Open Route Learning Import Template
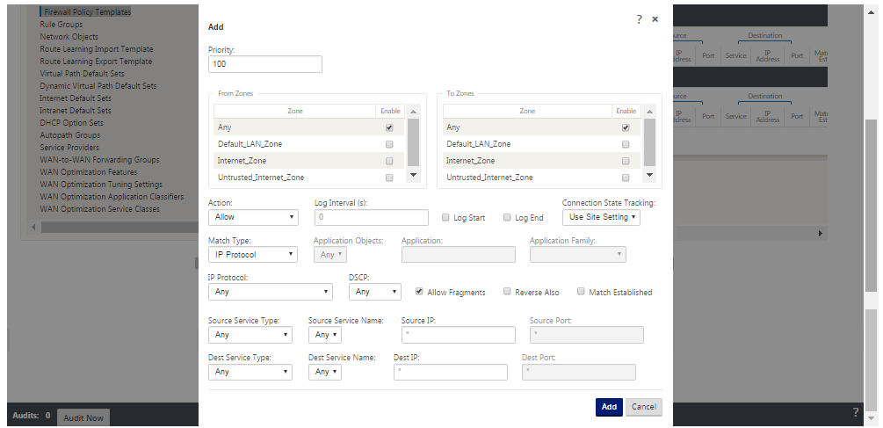Viewport: 883px width, 428px height. [x=97, y=49]
